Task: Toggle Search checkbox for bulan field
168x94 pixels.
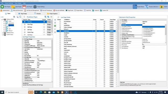Action: coord(104,23)
